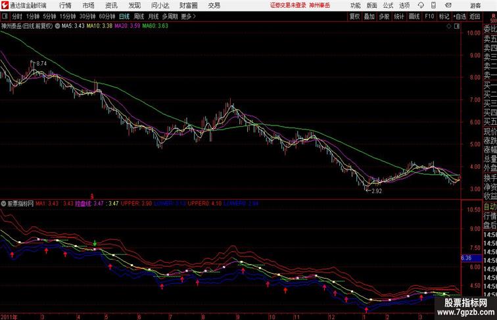The image size is (497, 320).
Task: Click the 游客 user account label
Action: click(475, 5)
